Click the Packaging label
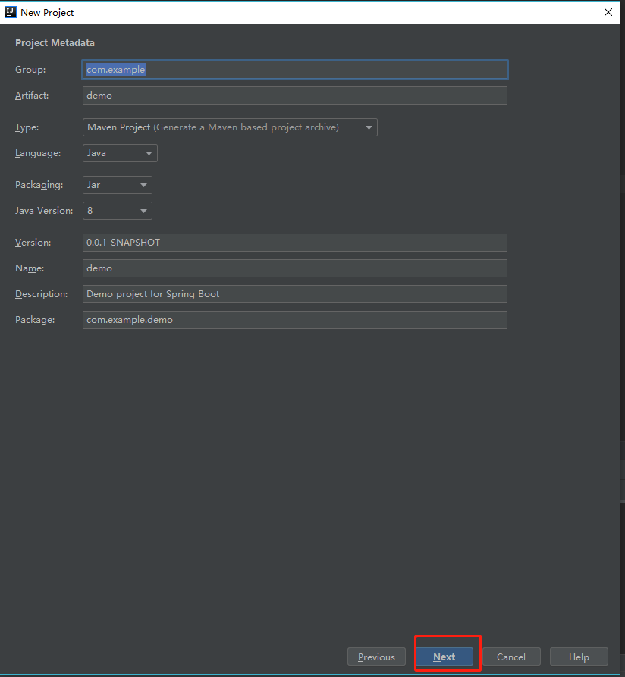The height and width of the screenshot is (677, 625). coord(39,185)
